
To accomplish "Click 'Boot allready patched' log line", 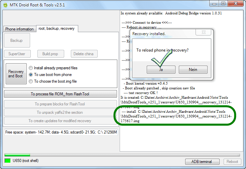I will coord(159,88).
